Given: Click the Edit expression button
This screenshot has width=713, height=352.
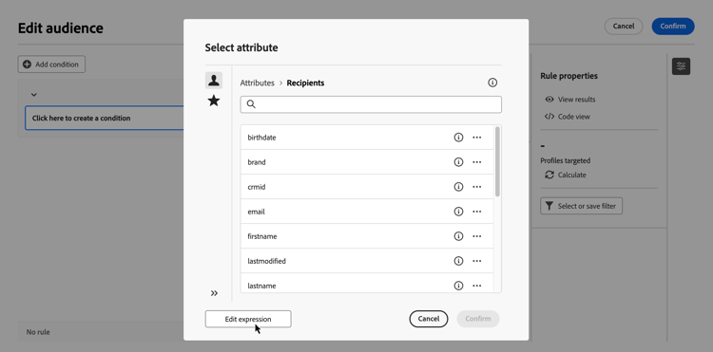Looking at the screenshot, I should click(x=248, y=319).
